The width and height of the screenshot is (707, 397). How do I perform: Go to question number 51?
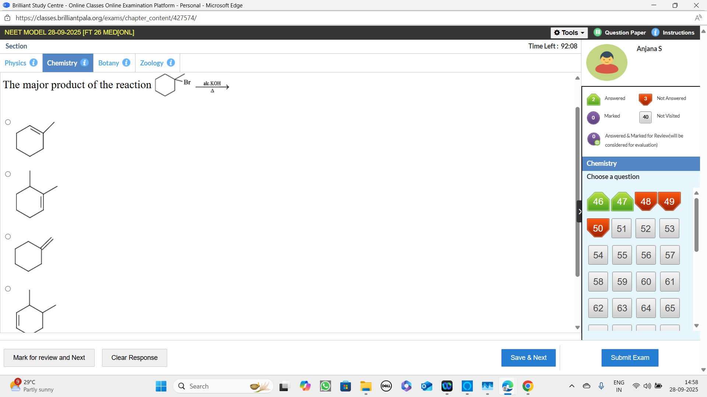(622, 229)
